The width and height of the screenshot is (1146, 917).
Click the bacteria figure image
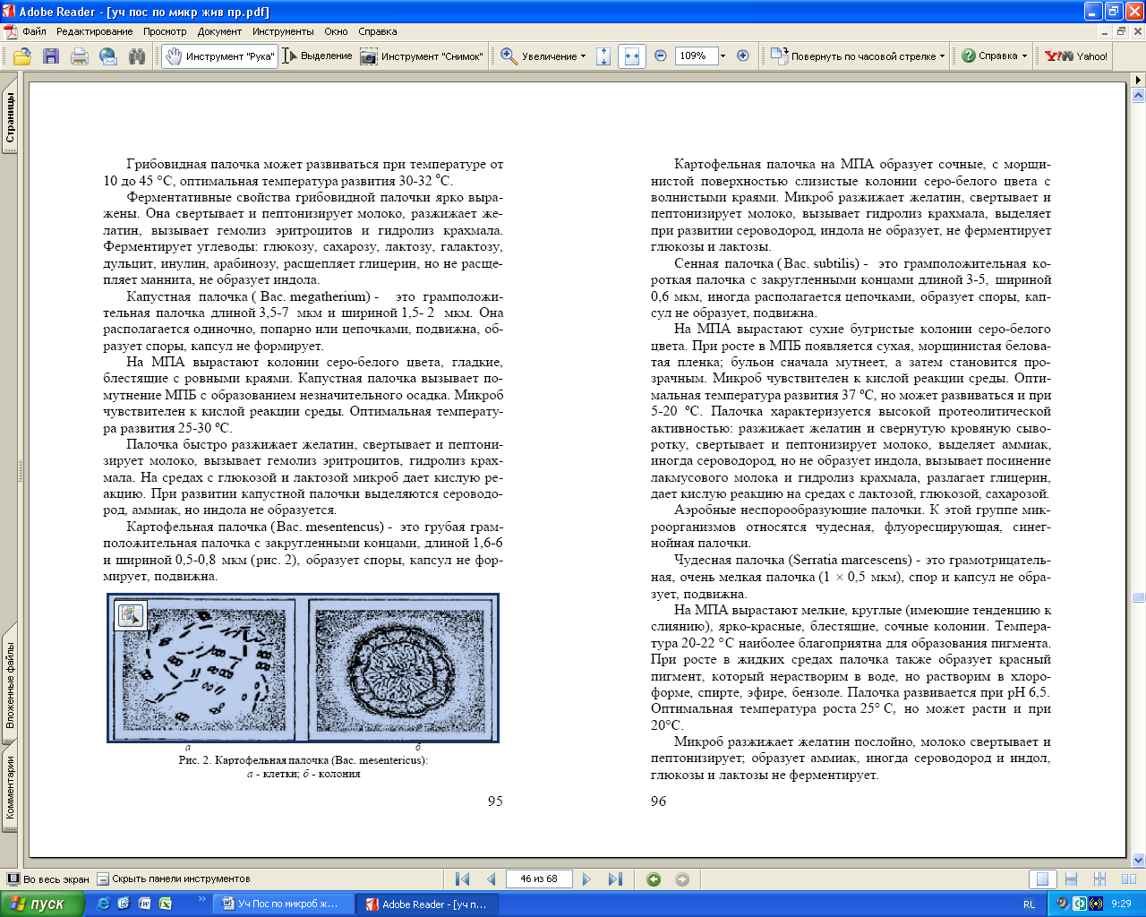(x=303, y=668)
